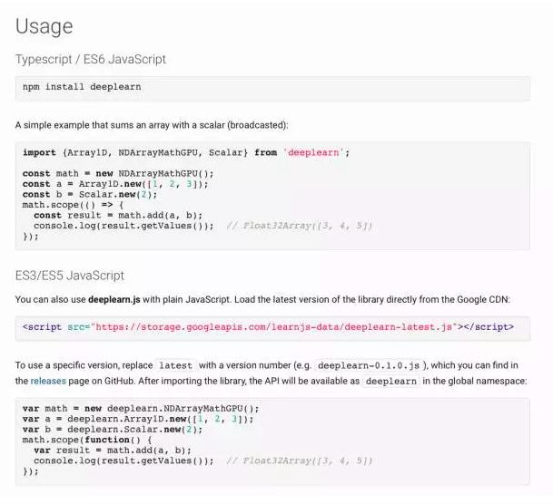Click the 'const result = math.add(a, b);' line
Viewport: 553px width, 504px height.
[118, 216]
